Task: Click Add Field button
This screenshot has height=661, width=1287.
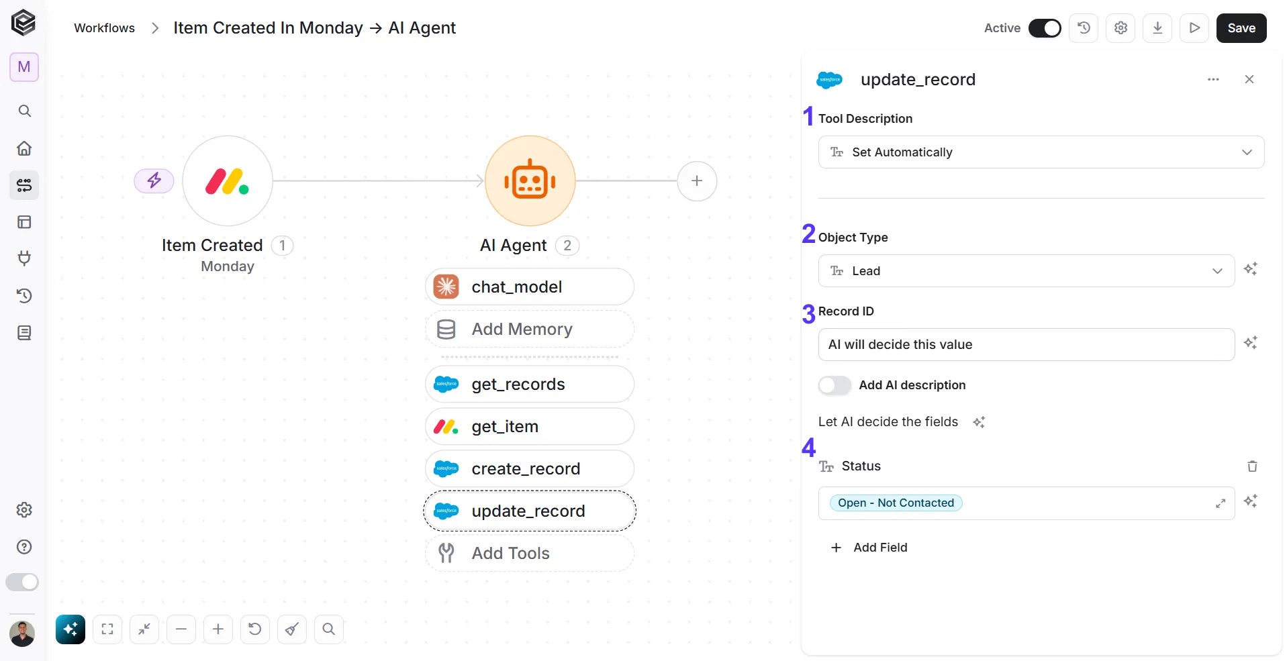Action: tap(869, 548)
